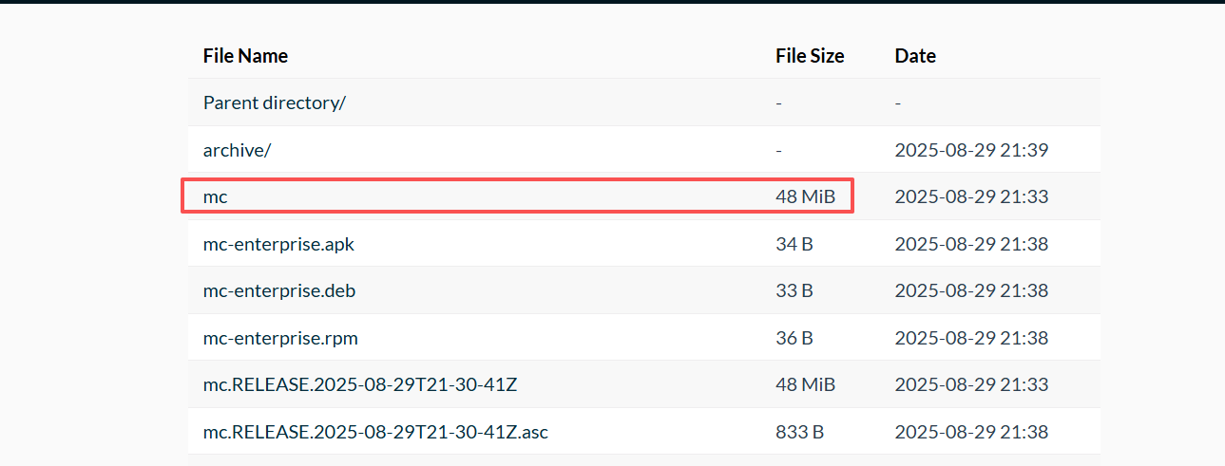Download the mc-enterprise.deb package

279,290
